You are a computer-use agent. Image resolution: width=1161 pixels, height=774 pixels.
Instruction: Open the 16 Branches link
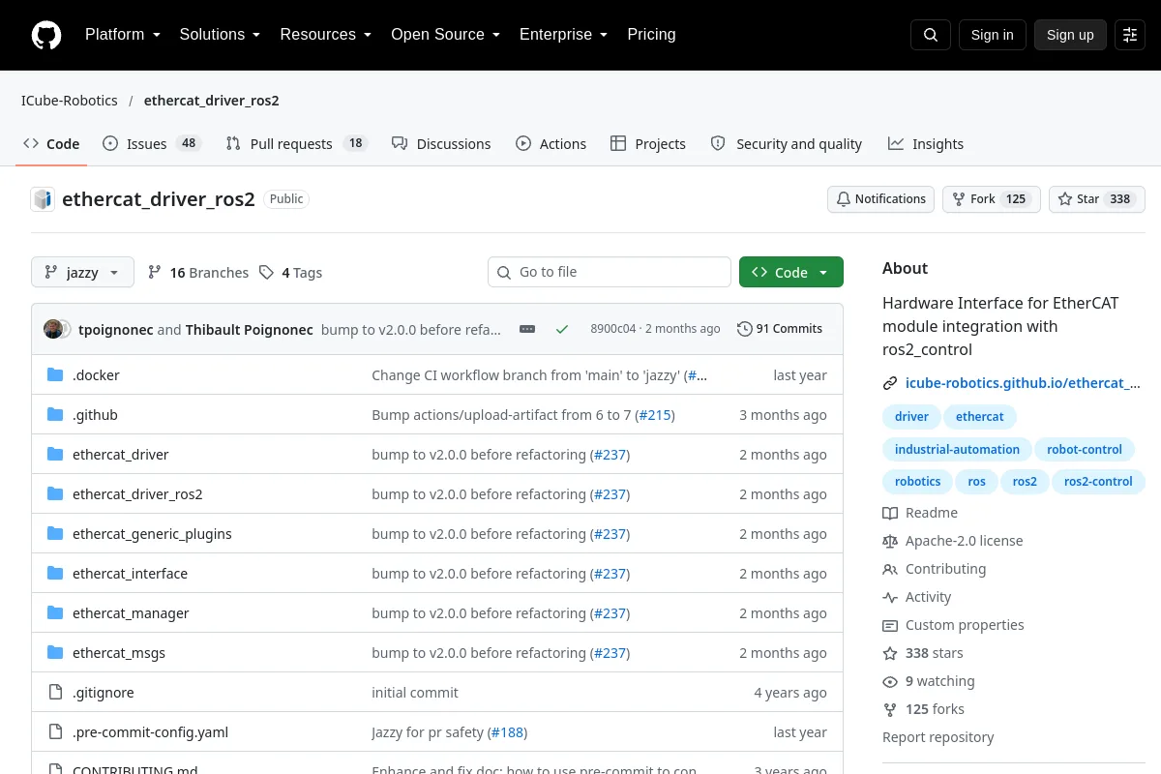198,273
